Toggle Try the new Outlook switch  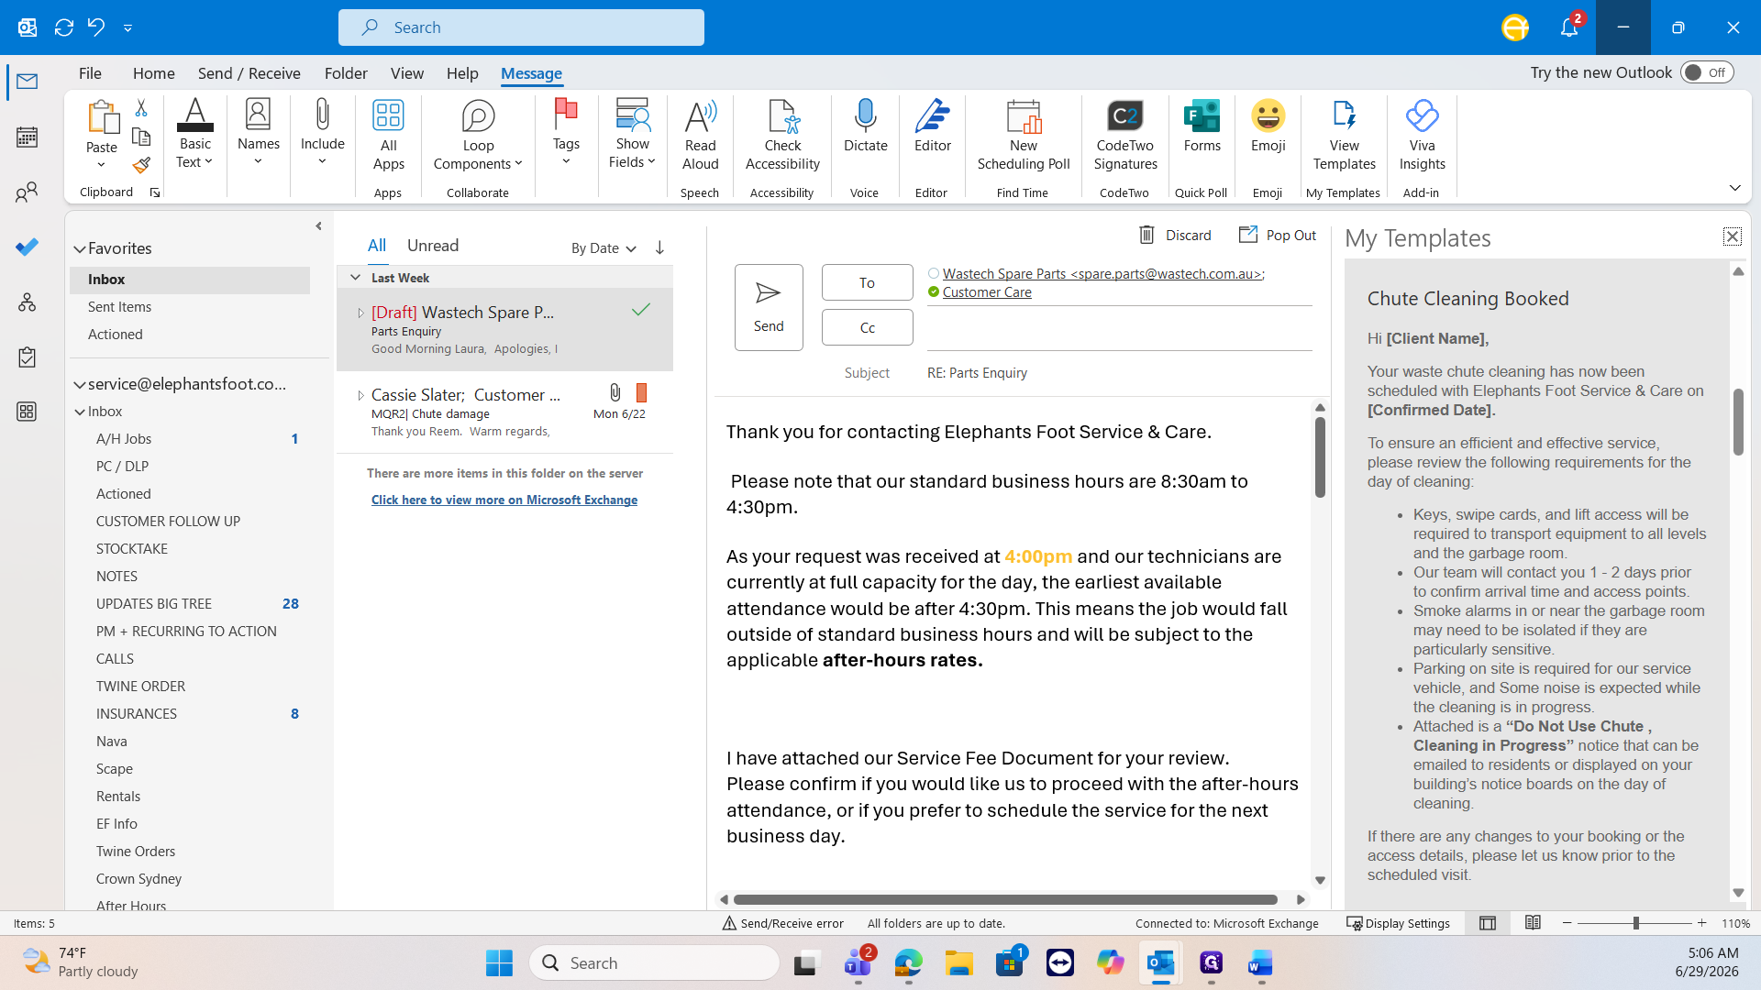[1707, 72]
